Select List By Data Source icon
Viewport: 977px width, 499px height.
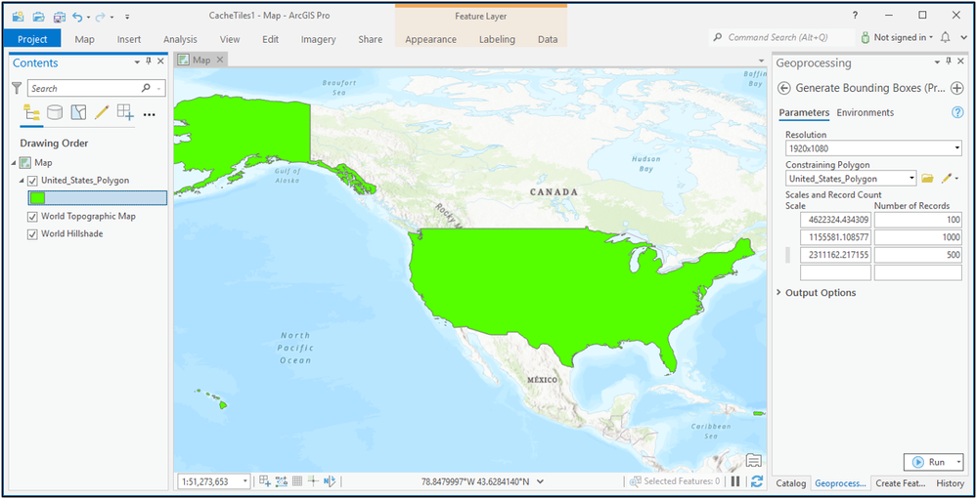pyautogui.click(x=55, y=112)
